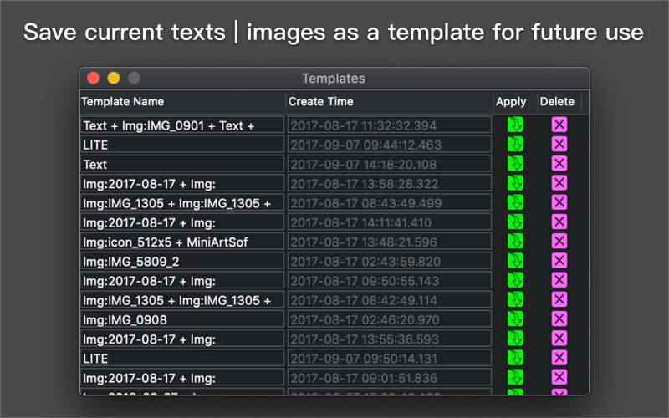Edit the LITE name field dated 09:44:12.463

pyautogui.click(x=182, y=145)
